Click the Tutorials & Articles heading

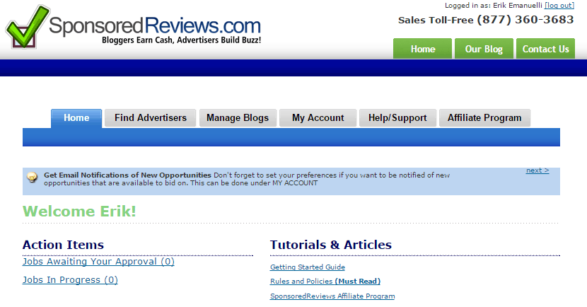tap(331, 245)
